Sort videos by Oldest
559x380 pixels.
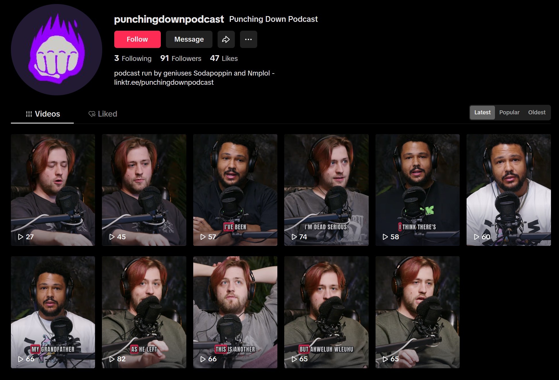pyautogui.click(x=537, y=112)
